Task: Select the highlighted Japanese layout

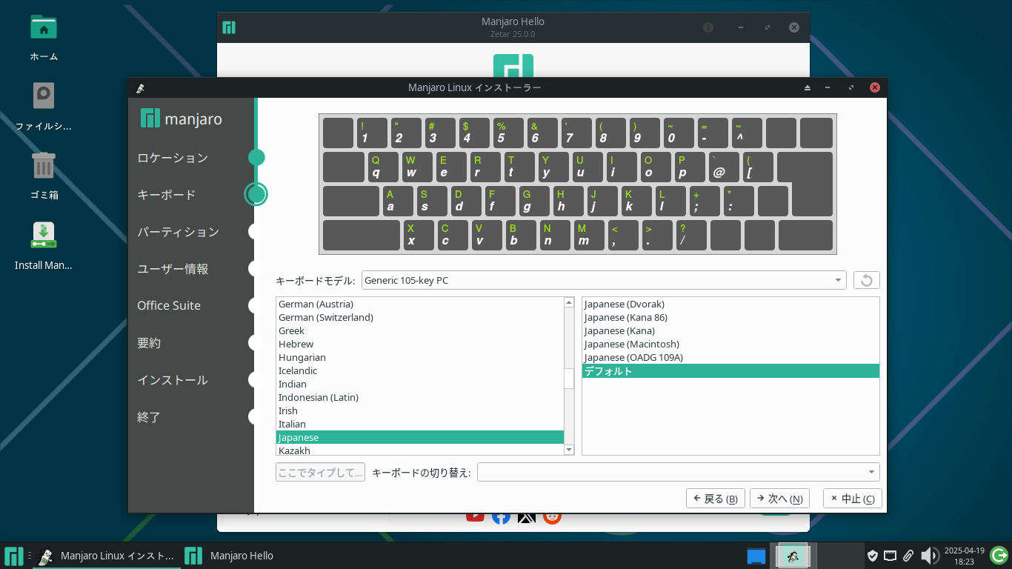Action: point(420,437)
